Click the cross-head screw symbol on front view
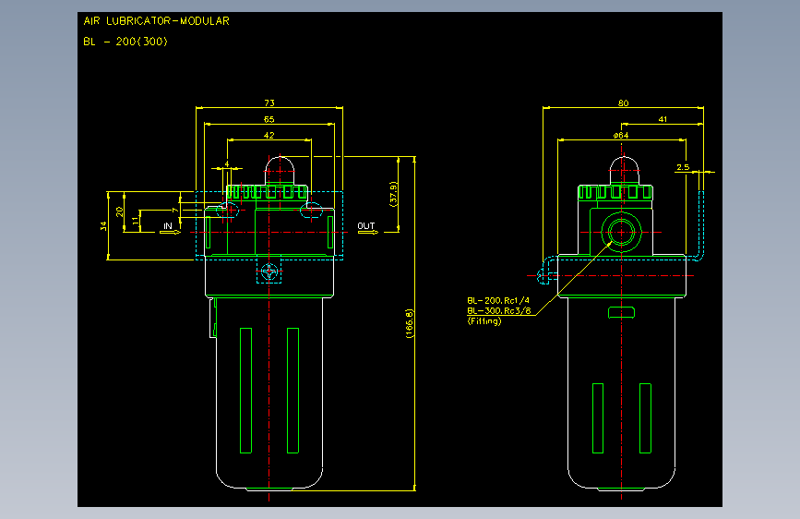The height and width of the screenshot is (519, 800). pos(269,272)
